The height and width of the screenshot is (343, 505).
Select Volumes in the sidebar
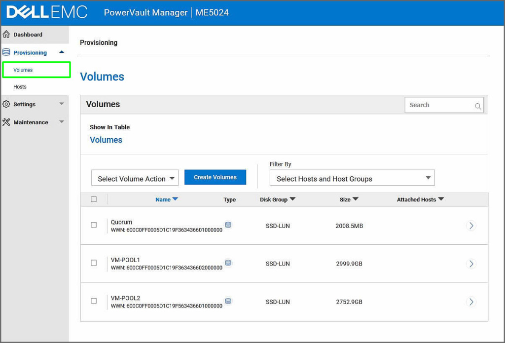(23, 70)
